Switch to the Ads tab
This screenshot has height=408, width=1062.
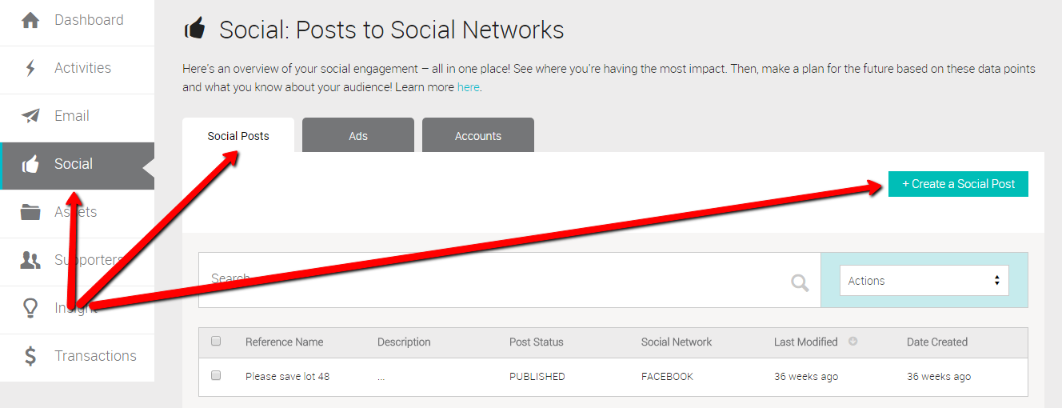358,135
